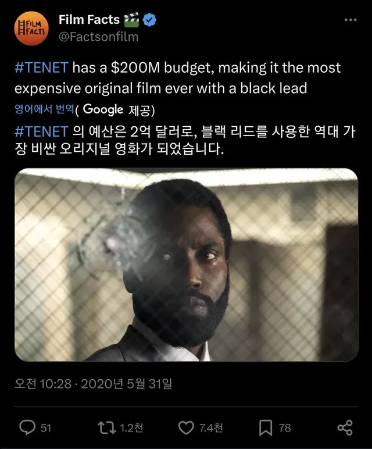The width and height of the screenshot is (372, 449).
Task: Open the attached Tenet movie still image
Action: coord(186,265)
